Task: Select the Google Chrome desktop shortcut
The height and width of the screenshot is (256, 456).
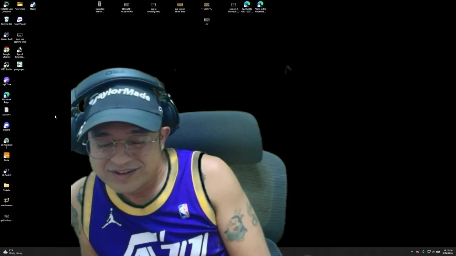Action: pos(6,52)
